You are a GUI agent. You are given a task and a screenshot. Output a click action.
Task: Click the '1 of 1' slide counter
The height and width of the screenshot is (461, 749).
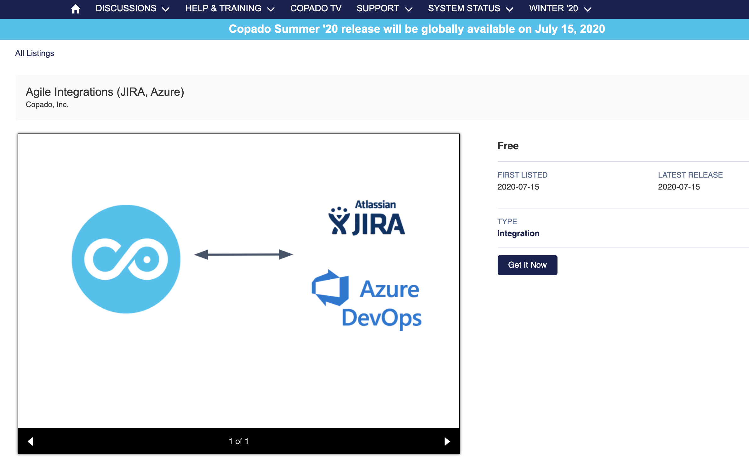pyautogui.click(x=239, y=441)
